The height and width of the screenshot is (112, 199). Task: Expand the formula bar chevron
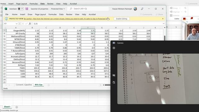(164, 24)
